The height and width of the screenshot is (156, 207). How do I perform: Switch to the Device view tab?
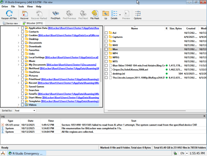tap(10, 23)
